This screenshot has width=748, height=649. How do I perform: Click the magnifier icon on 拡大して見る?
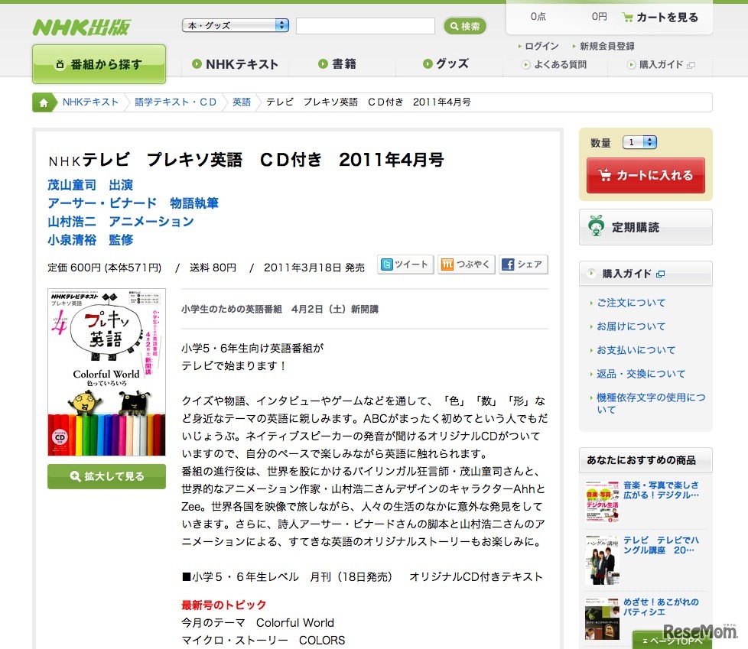[75, 476]
